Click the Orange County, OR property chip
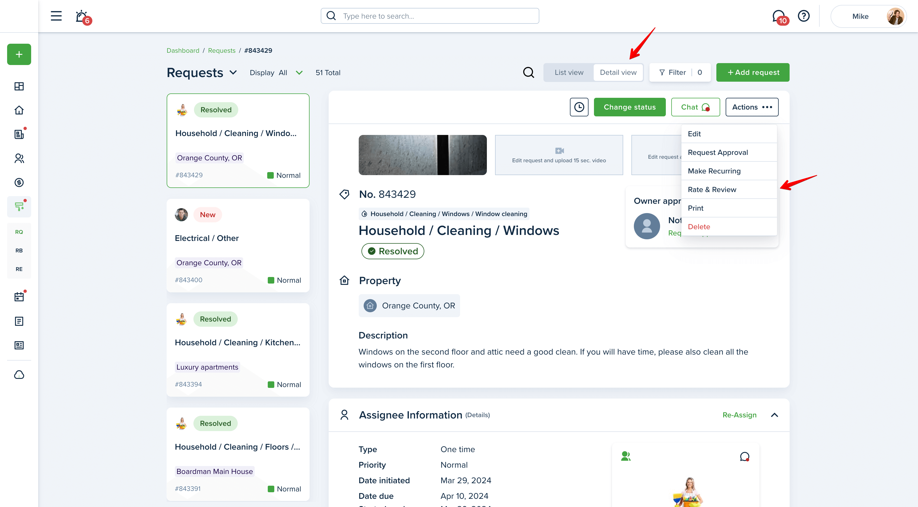 pyautogui.click(x=409, y=305)
